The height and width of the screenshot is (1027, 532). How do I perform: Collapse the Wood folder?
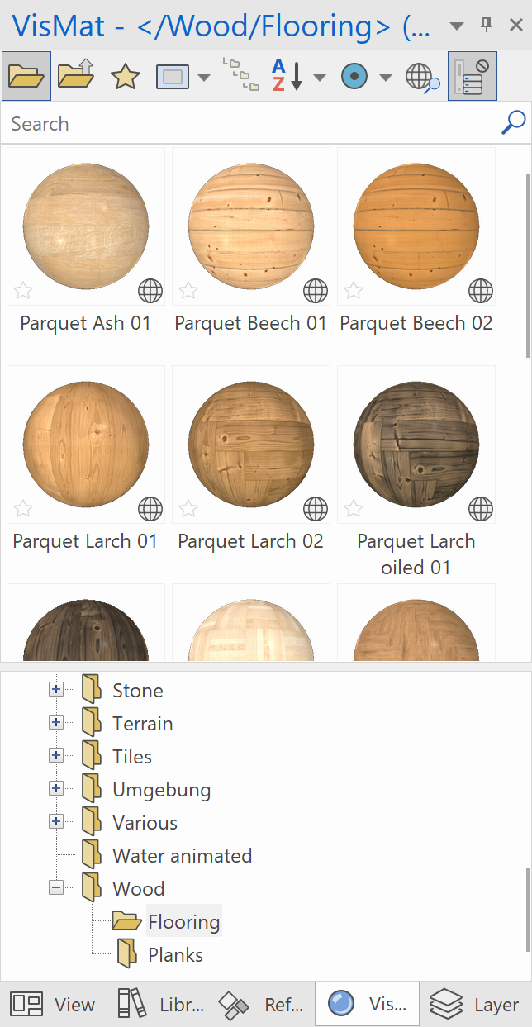56,887
